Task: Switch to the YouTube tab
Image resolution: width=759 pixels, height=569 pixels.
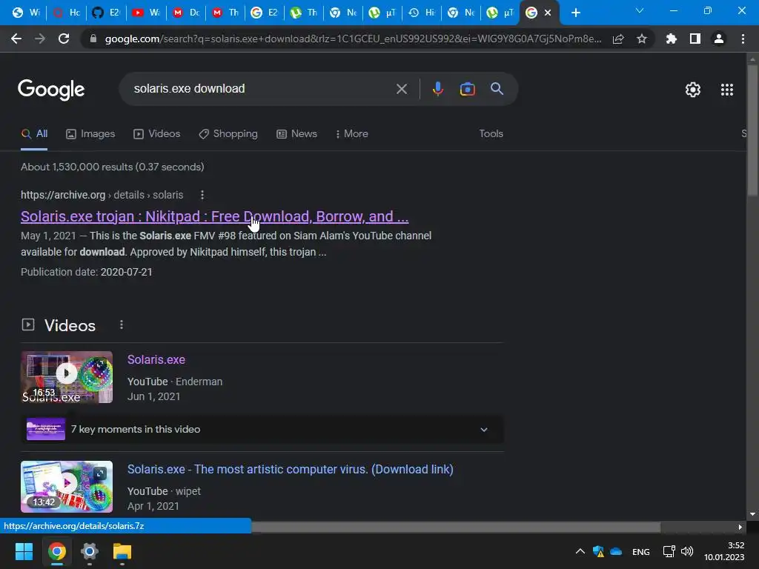Action: [x=146, y=13]
